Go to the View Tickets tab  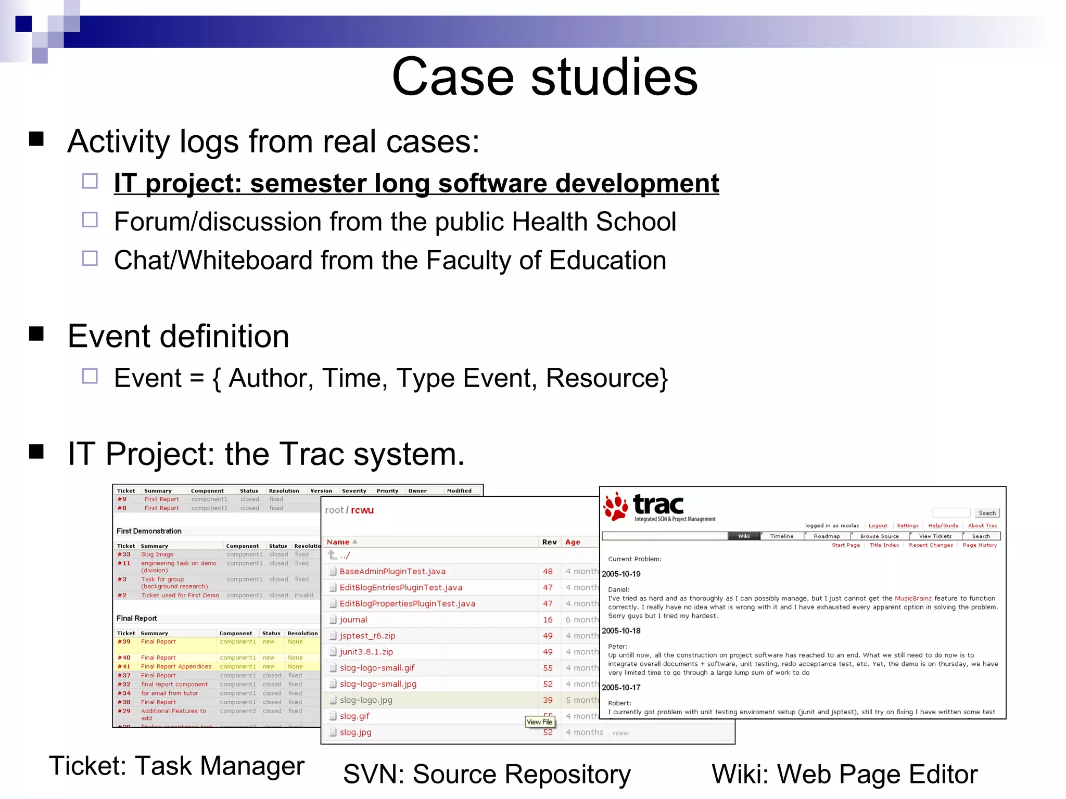(x=935, y=536)
